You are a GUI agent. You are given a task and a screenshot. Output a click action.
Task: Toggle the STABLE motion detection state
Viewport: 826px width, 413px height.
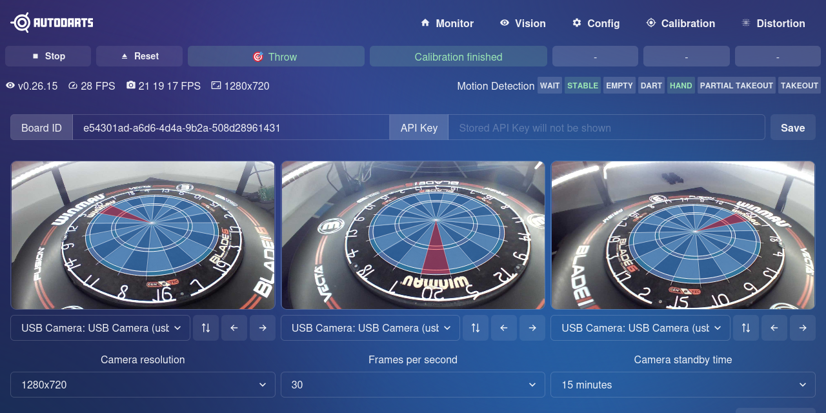pos(582,86)
